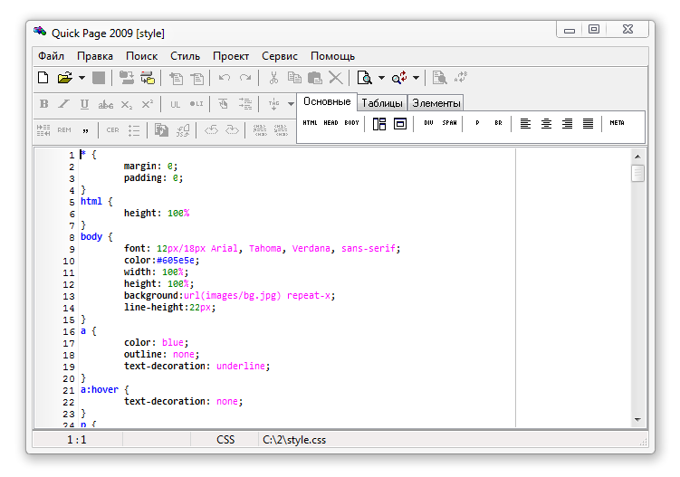
Task: Open the Поиск menu
Action: (x=142, y=56)
